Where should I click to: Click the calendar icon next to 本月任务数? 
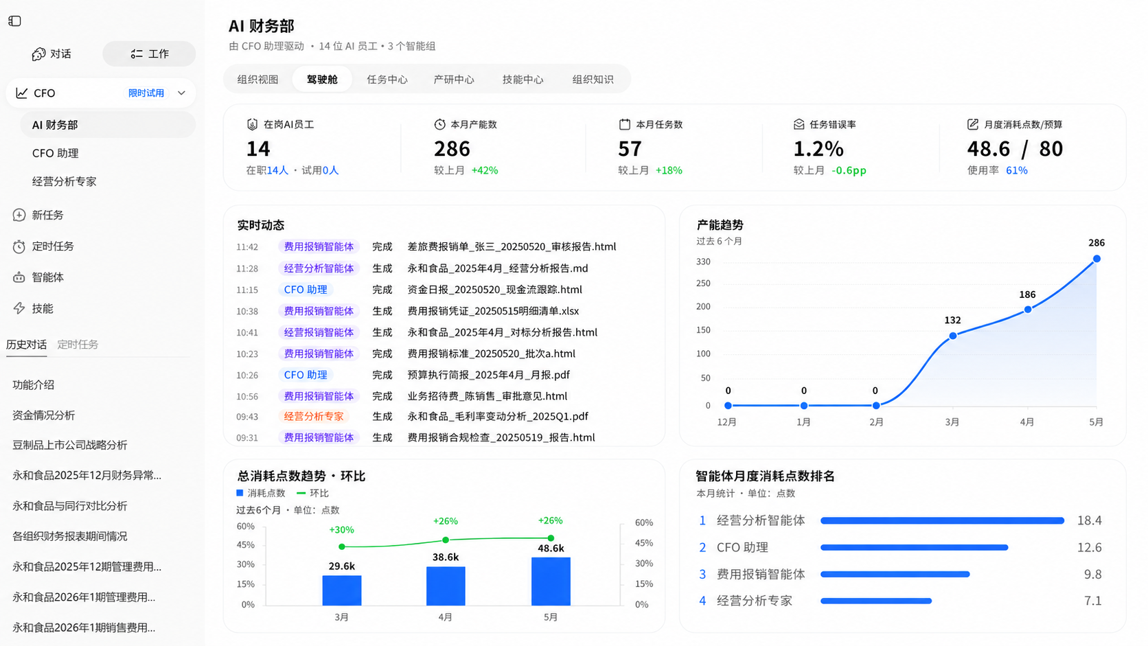click(624, 124)
